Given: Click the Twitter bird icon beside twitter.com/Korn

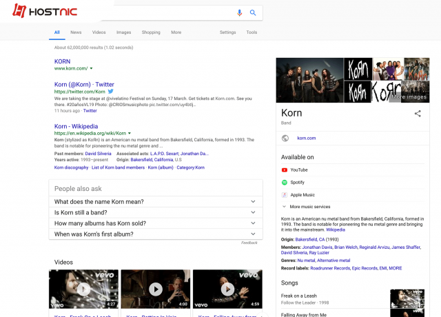Looking at the screenshot, I should pyautogui.click(x=111, y=91).
